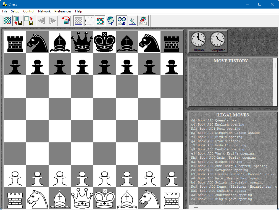
Task: Toggle the numbered move list button
Action: click(x=89, y=21)
